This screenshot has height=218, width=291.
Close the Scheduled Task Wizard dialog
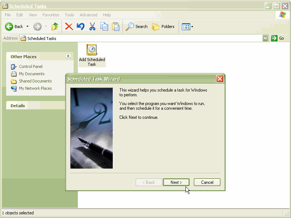point(220,79)
